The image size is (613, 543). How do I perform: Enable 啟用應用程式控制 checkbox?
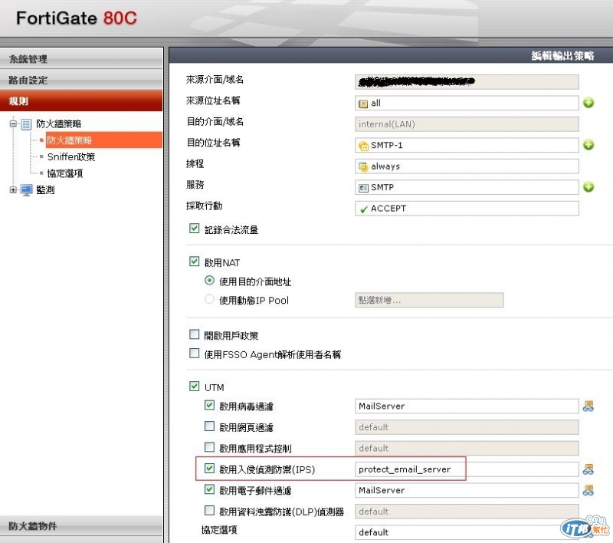tap(209, 447)
